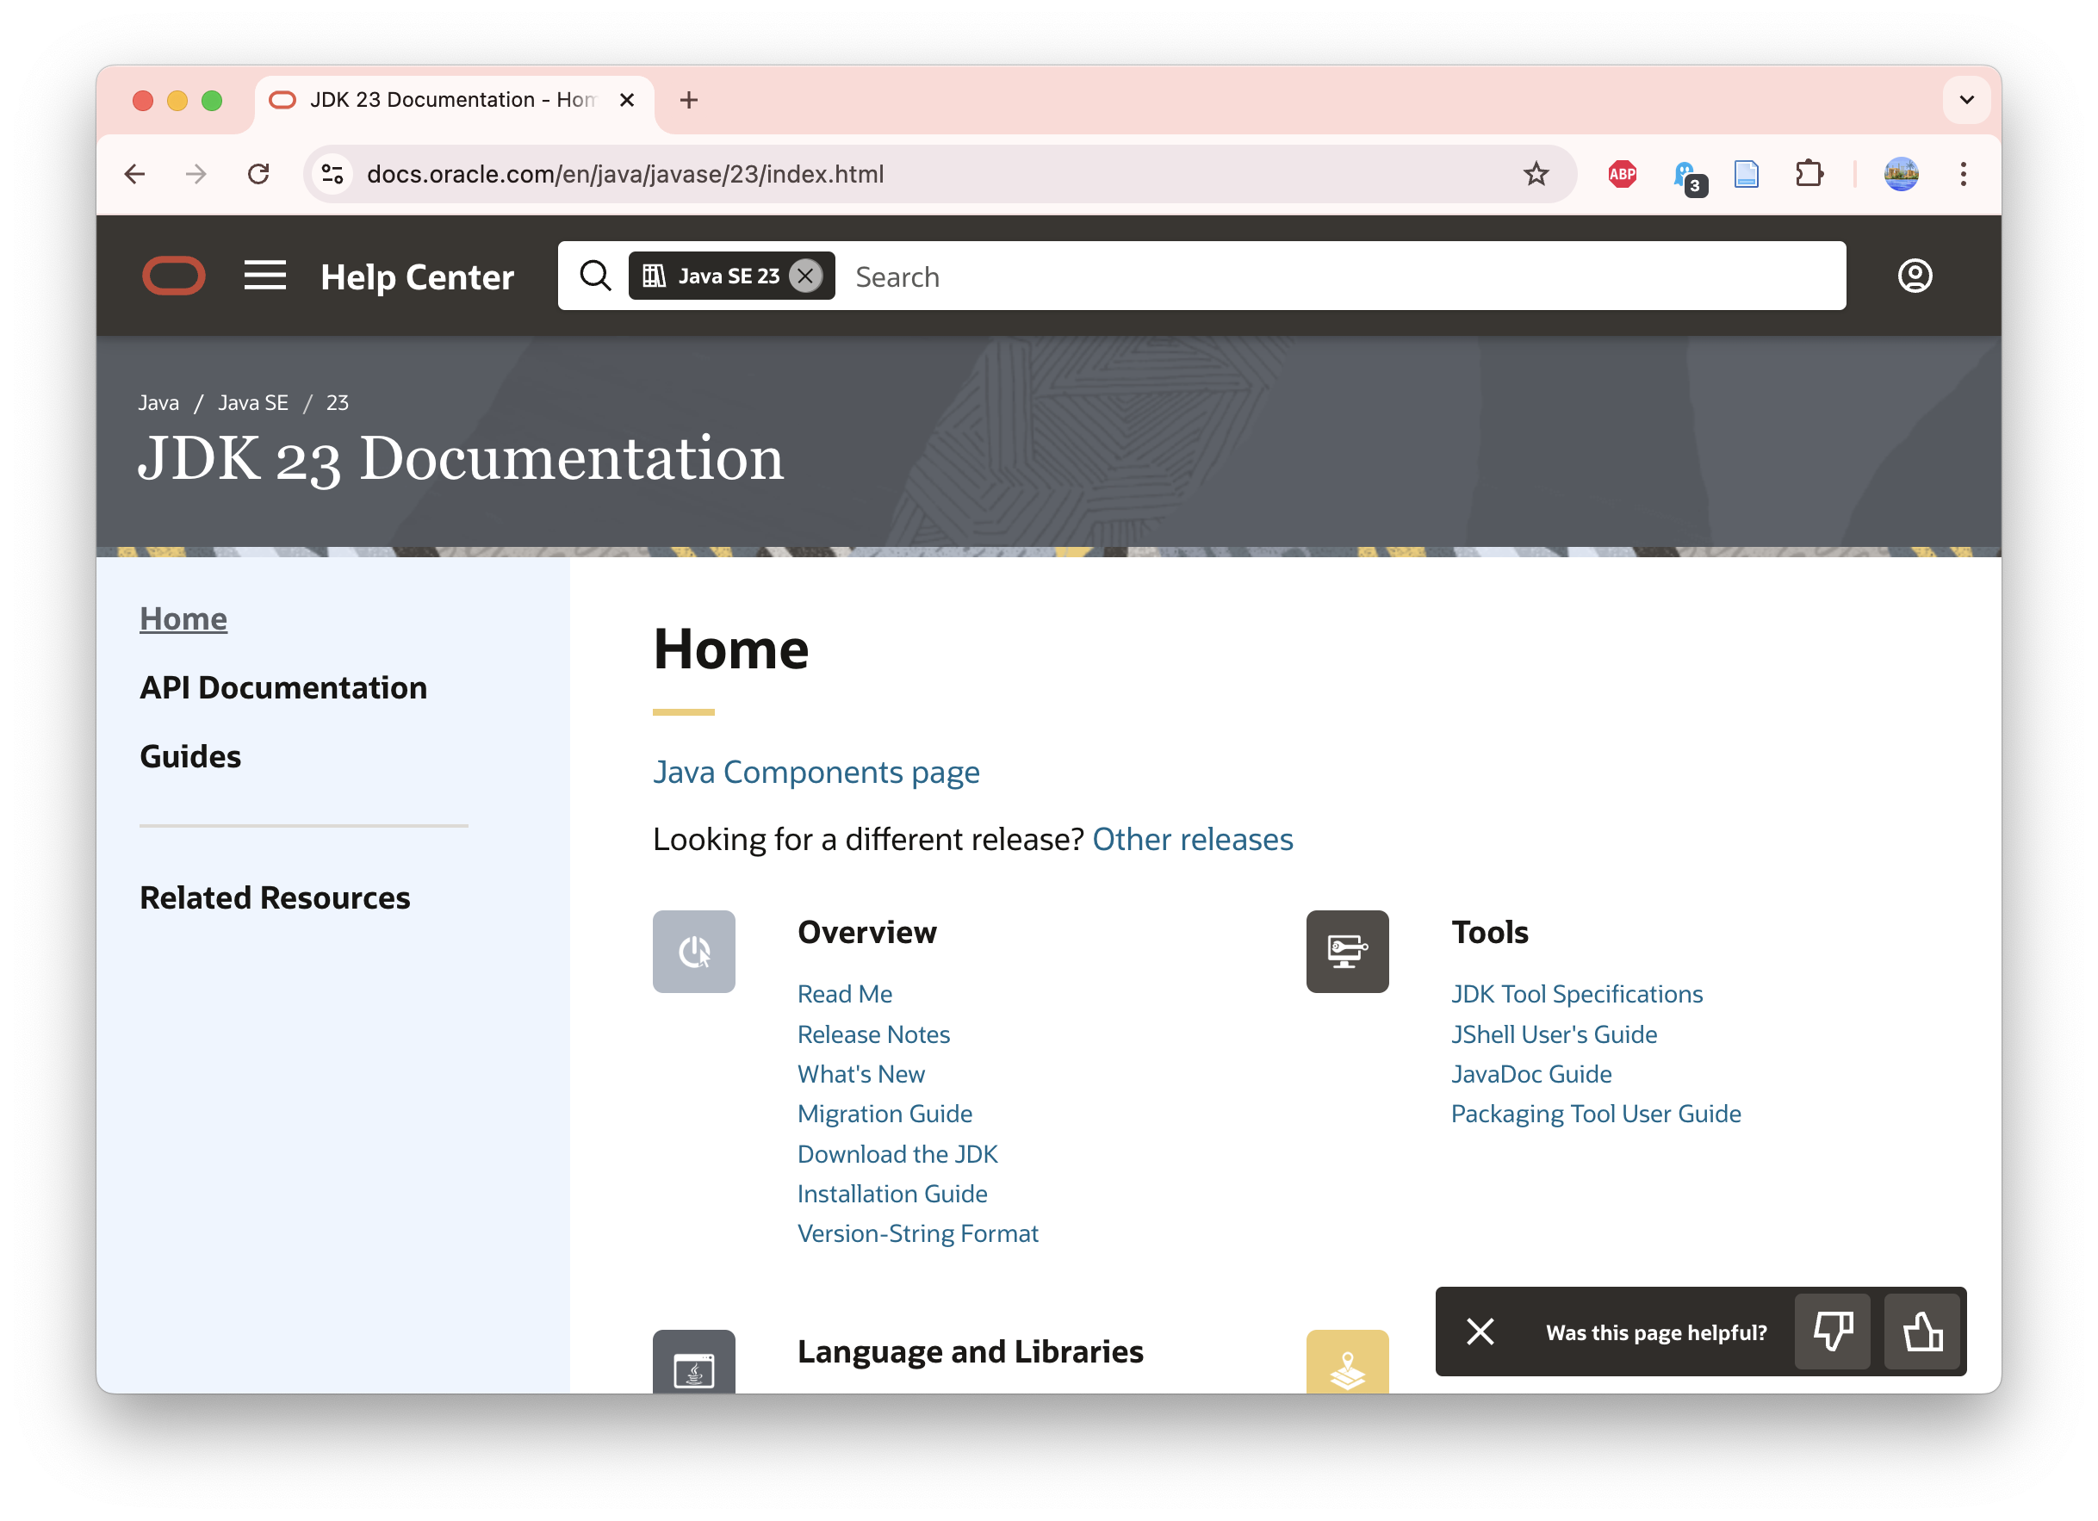The width and height of the screenshot is (2098, 1521).
Task: Select the Guides sidebar menu item
Action: [x=190, y=755]
